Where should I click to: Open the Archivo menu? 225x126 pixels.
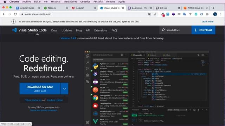27,1
